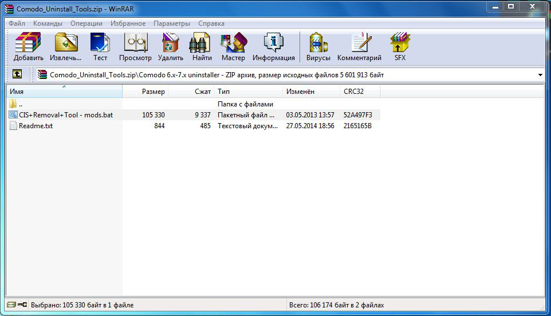551x316 pixels.
Task: Click the Добавить (Add) toolbar icon
Action: pyautogui.click(x=28, y=47)
